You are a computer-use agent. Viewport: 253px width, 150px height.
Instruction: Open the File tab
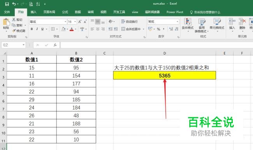point(7,12)
